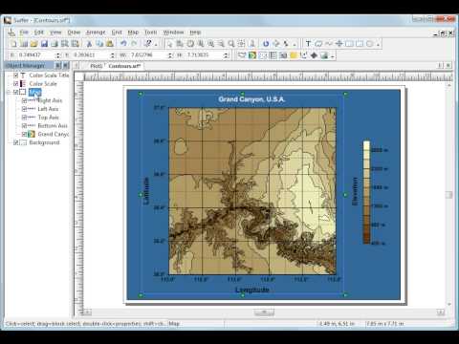Switch to the Plot1 tab
The height and width of the screenshot is (344, 459).
pyautogui.click(x=96, y=66)
